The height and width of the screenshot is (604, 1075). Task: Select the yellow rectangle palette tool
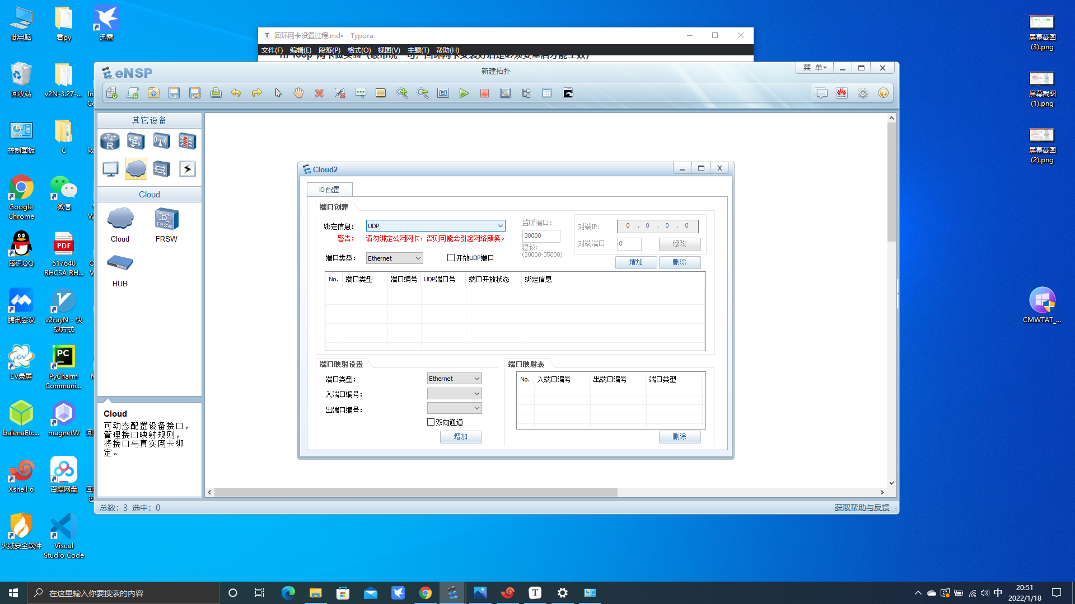point(381,93)
